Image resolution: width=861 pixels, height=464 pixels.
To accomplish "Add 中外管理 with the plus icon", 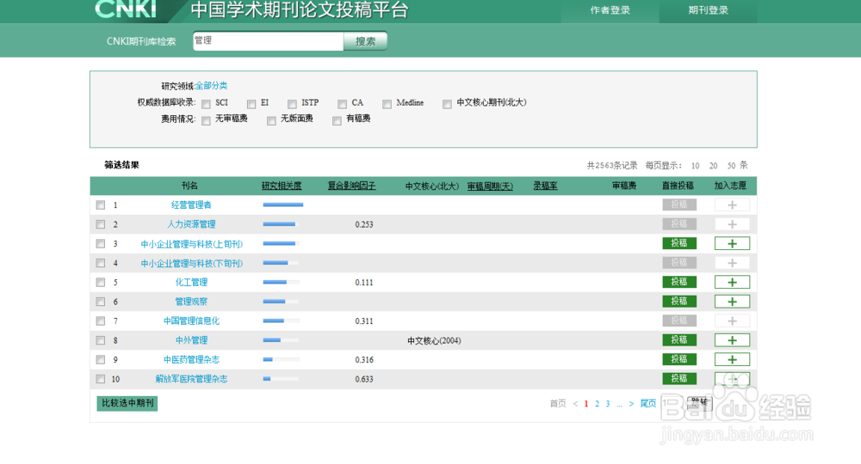I will pos(732,340).
